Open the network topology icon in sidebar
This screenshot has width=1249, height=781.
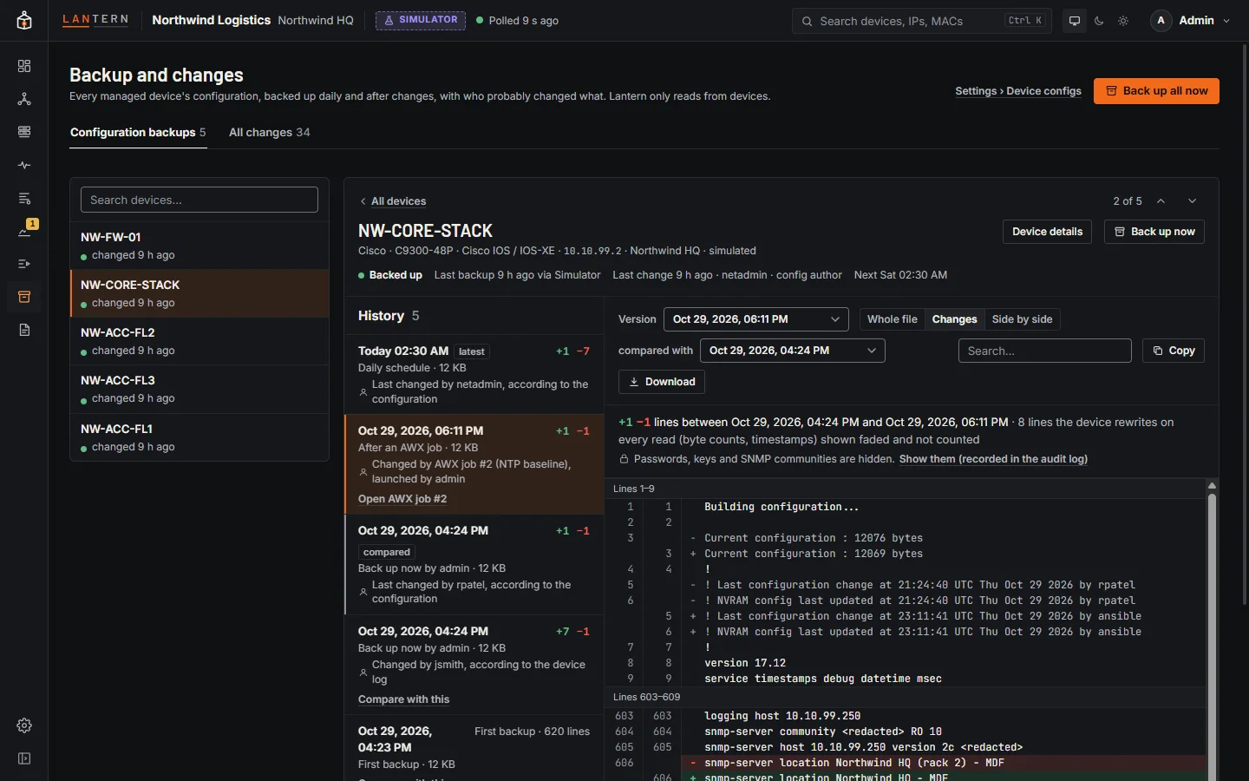pyautogui.click(x=24, y=99)
